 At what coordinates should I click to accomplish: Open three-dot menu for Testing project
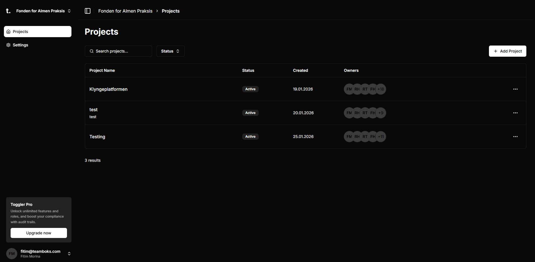(x=515, y=137)
